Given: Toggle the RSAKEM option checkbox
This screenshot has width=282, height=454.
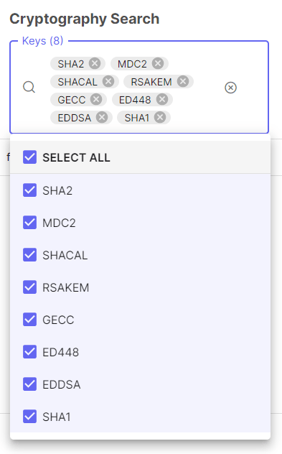Looking at the screenshot, I should pyautogui.click(x=30, y=287).
